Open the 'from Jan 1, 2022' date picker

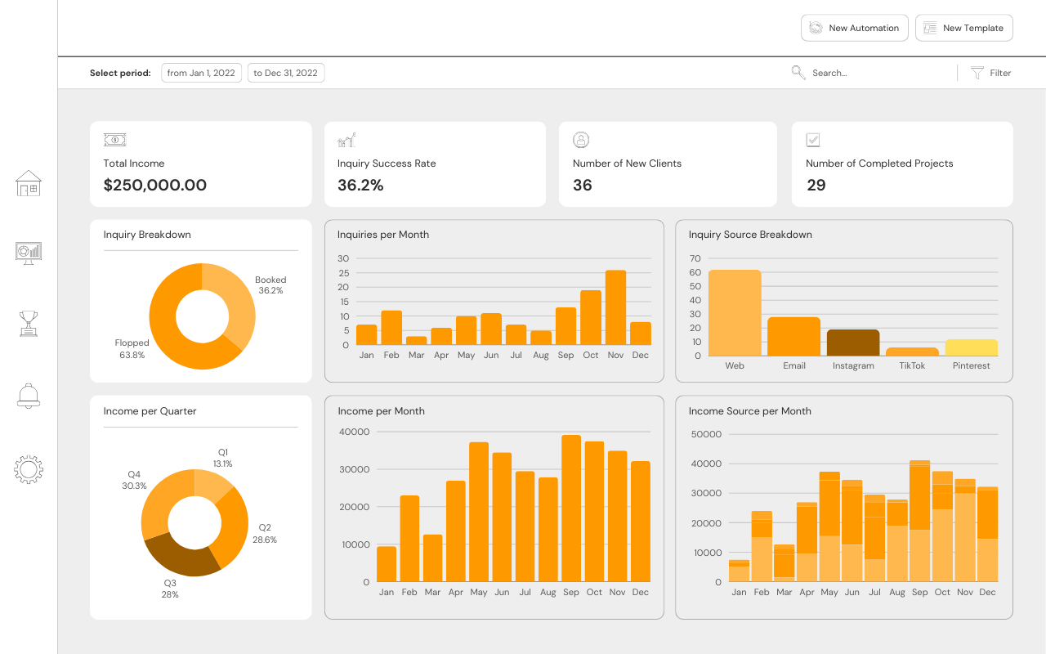click(x=201, y=73)
